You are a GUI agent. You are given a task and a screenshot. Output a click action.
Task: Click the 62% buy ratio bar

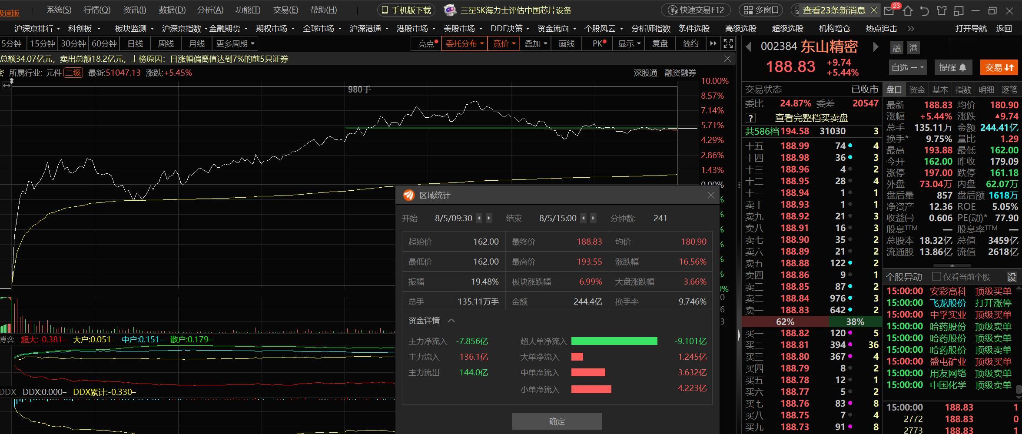click(785, 322)
